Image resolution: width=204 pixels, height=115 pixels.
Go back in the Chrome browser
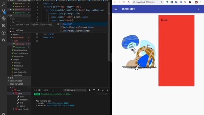(x=115, y=2)
